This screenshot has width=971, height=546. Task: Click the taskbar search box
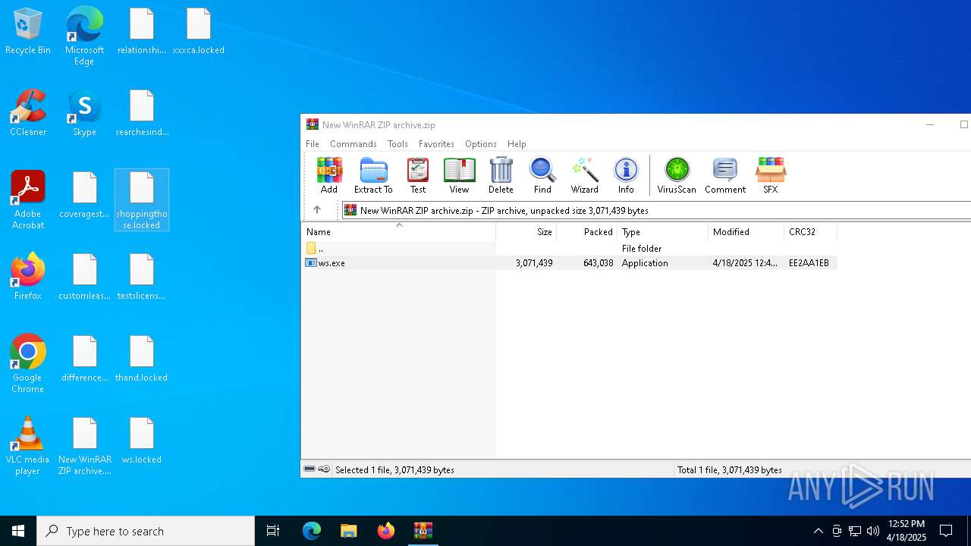[146, 531]
